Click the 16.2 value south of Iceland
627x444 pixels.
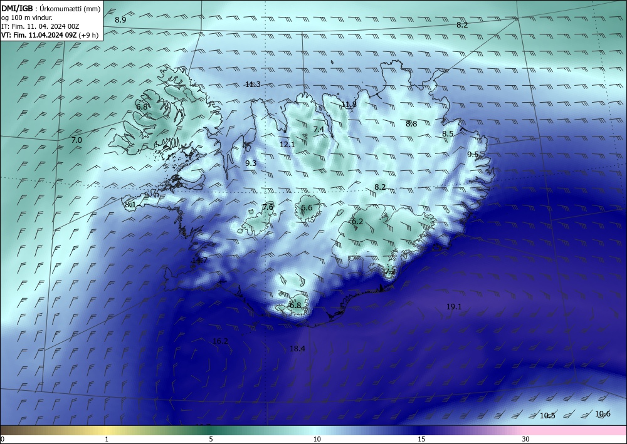[x=220, y=341]
